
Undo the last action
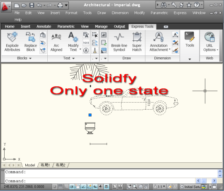pos(39,5)
